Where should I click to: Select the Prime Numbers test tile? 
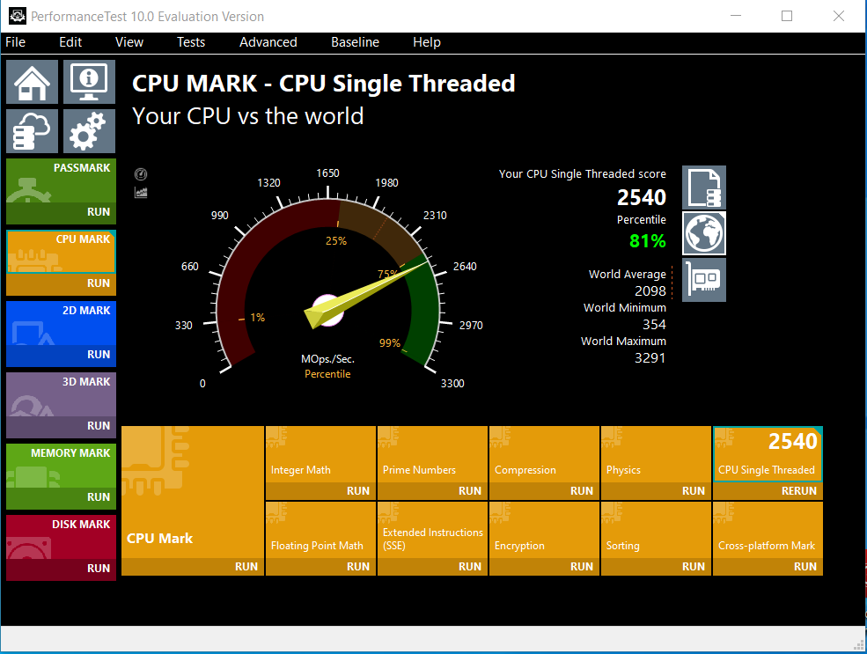pos(432,454)
